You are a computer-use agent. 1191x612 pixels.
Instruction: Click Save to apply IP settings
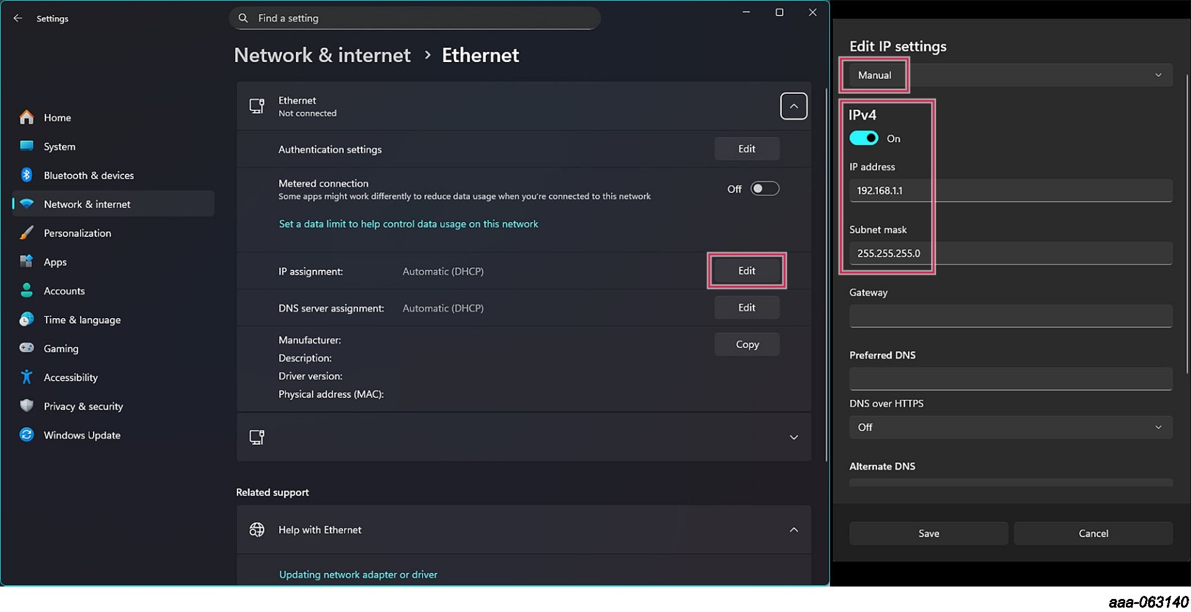click(928, 533)
